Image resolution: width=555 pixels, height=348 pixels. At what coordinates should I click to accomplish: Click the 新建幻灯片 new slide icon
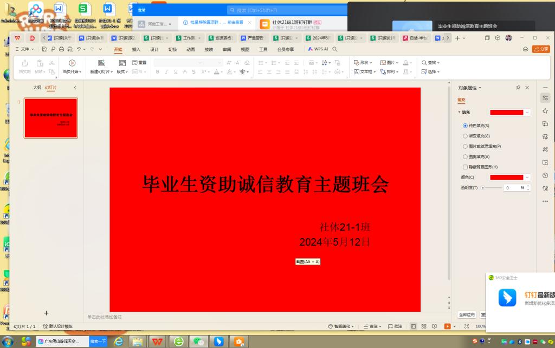click(101, 63)
